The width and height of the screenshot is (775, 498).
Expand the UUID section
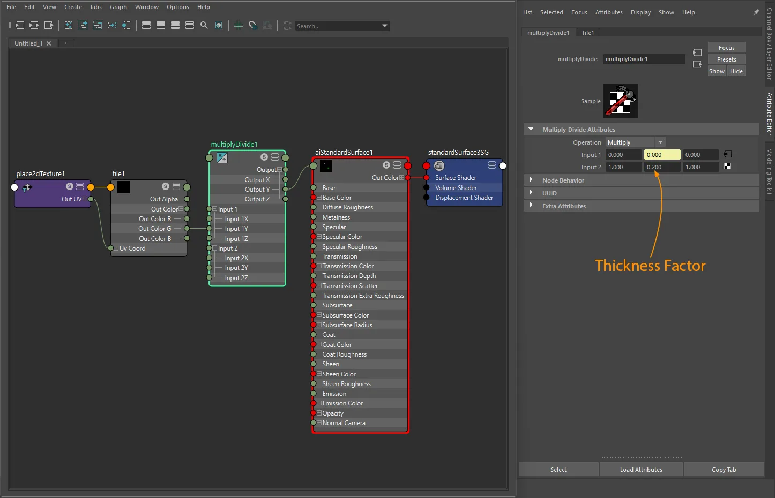[531, 193]
